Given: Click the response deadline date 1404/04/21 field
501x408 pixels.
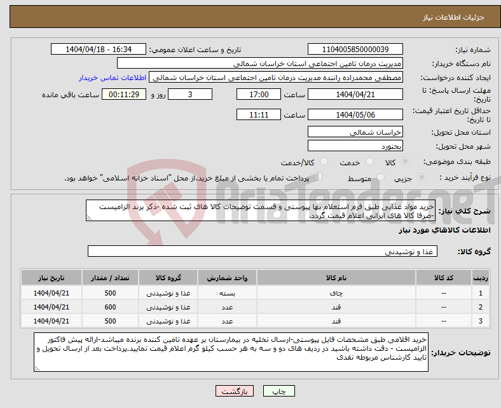Looking at the screenshot, I should point(355,94).
